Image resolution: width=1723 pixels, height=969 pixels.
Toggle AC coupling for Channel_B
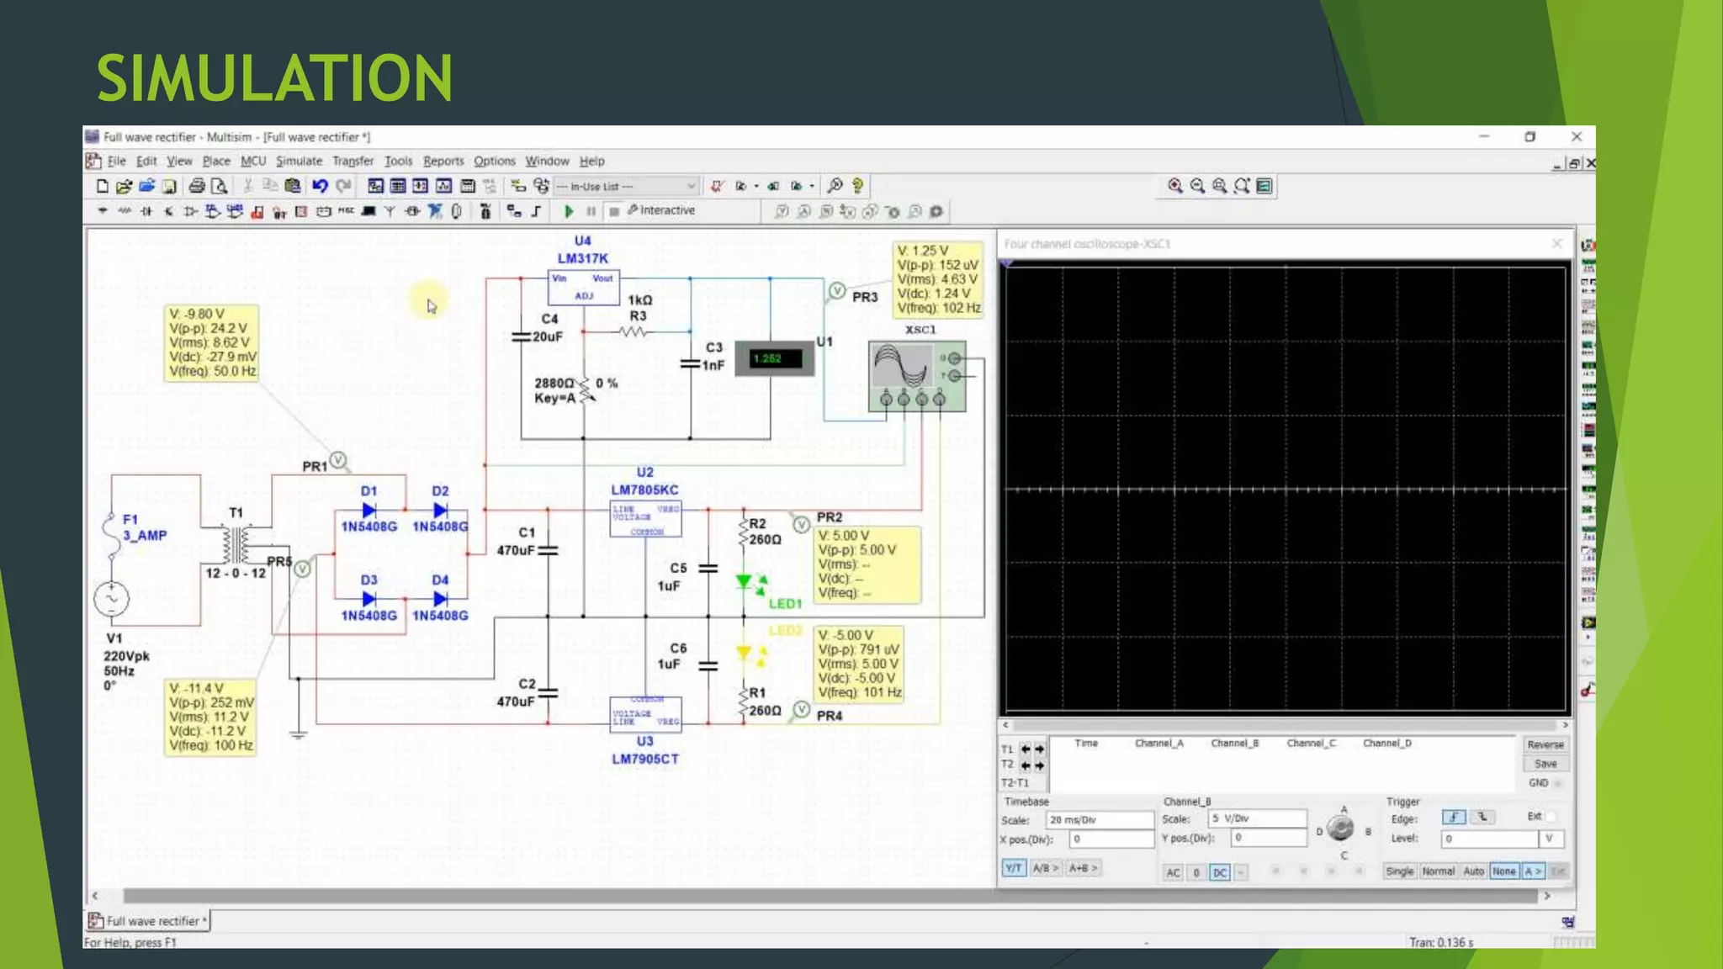point(1173,872)
